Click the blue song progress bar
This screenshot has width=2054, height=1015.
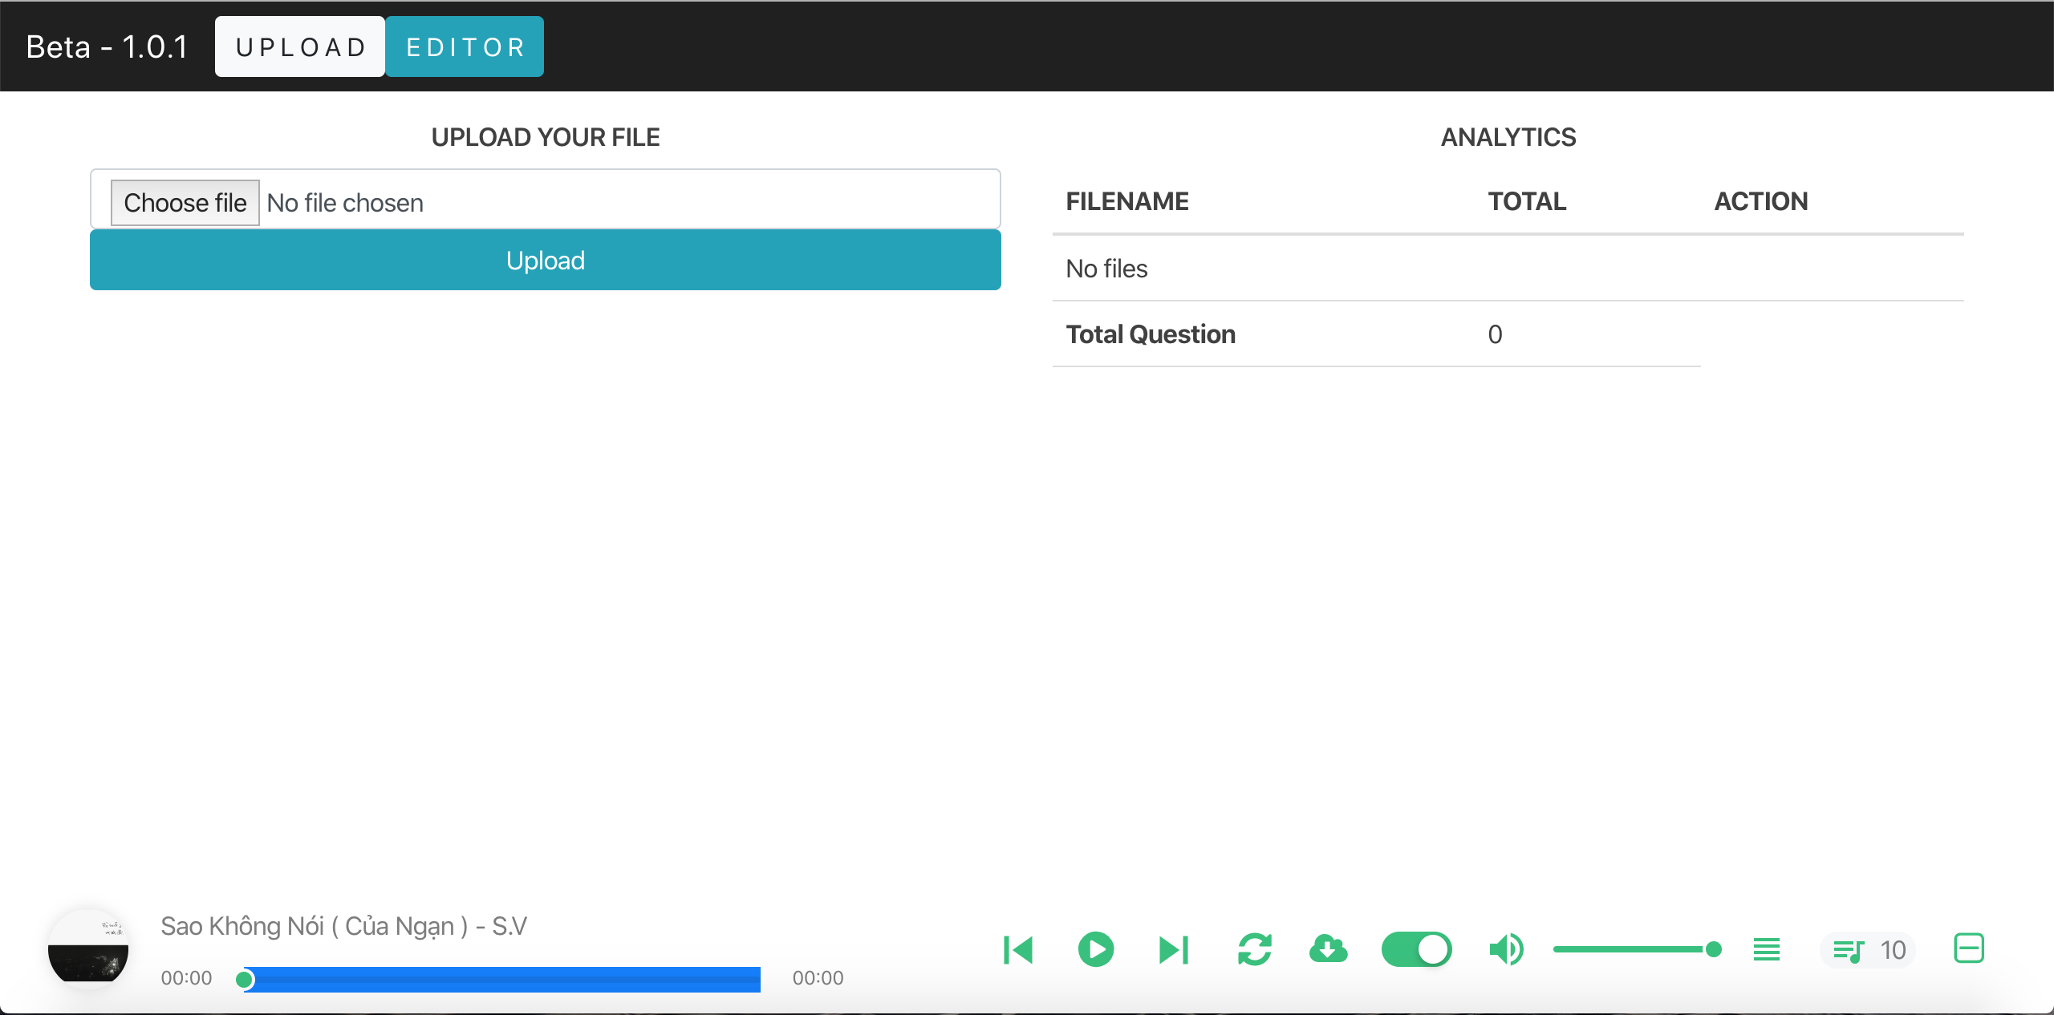coord(502,979)
